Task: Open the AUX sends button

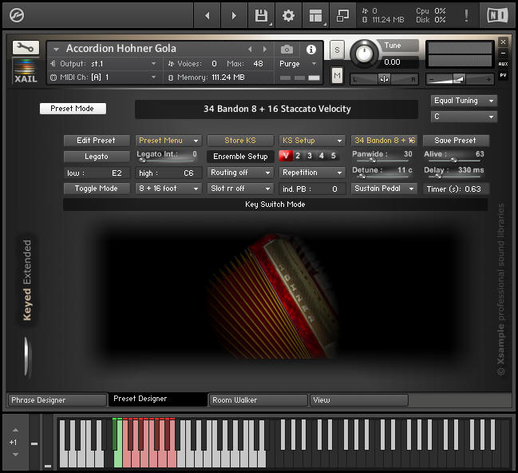Action: point(503,64)
